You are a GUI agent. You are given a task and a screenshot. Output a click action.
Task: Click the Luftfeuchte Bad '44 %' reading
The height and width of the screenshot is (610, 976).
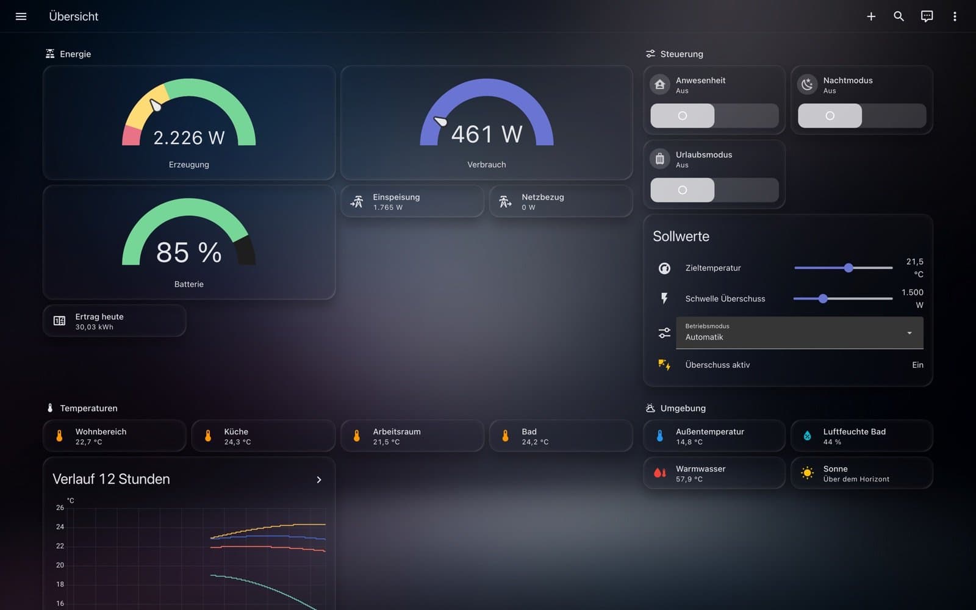pos(832,442)
